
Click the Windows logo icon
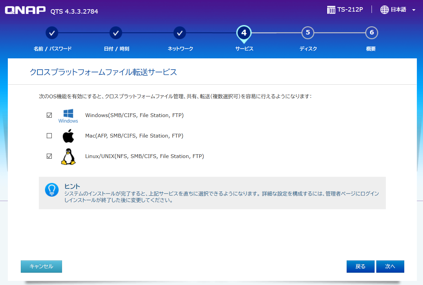(x=68, y=115)
